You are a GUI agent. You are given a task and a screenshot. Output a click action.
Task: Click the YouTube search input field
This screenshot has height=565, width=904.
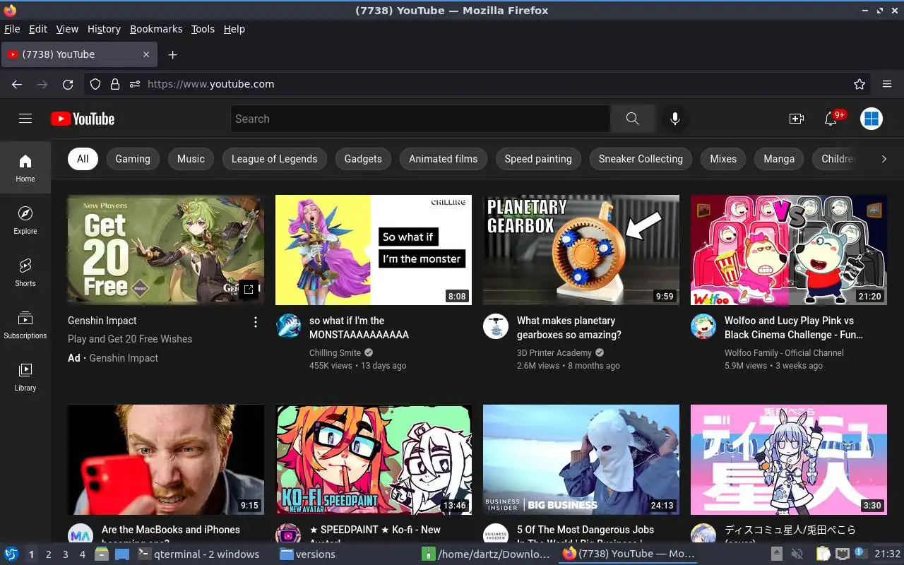tap(420, 119)
